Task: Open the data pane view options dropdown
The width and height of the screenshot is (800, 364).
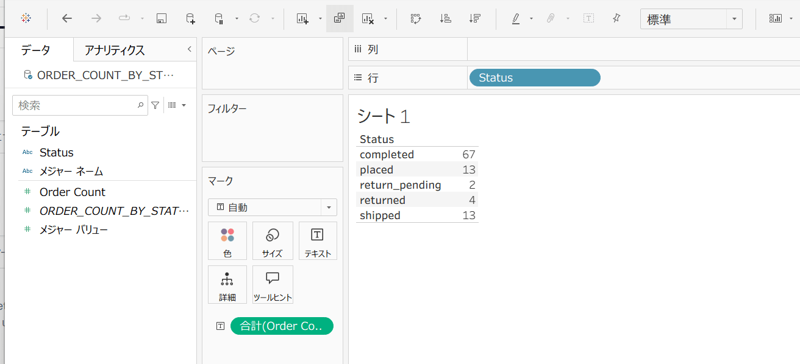Action: 177,105
